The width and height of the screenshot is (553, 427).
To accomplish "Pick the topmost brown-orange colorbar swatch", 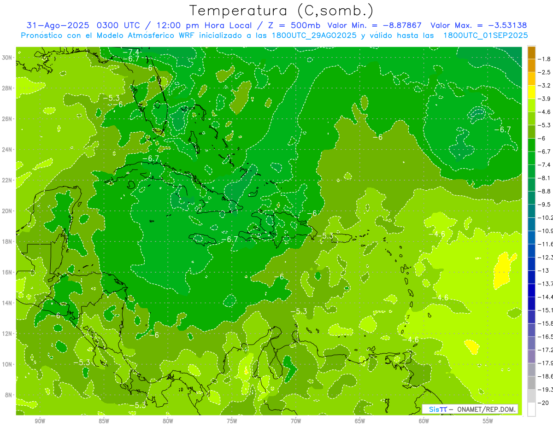I will click(x=531, y=52).
